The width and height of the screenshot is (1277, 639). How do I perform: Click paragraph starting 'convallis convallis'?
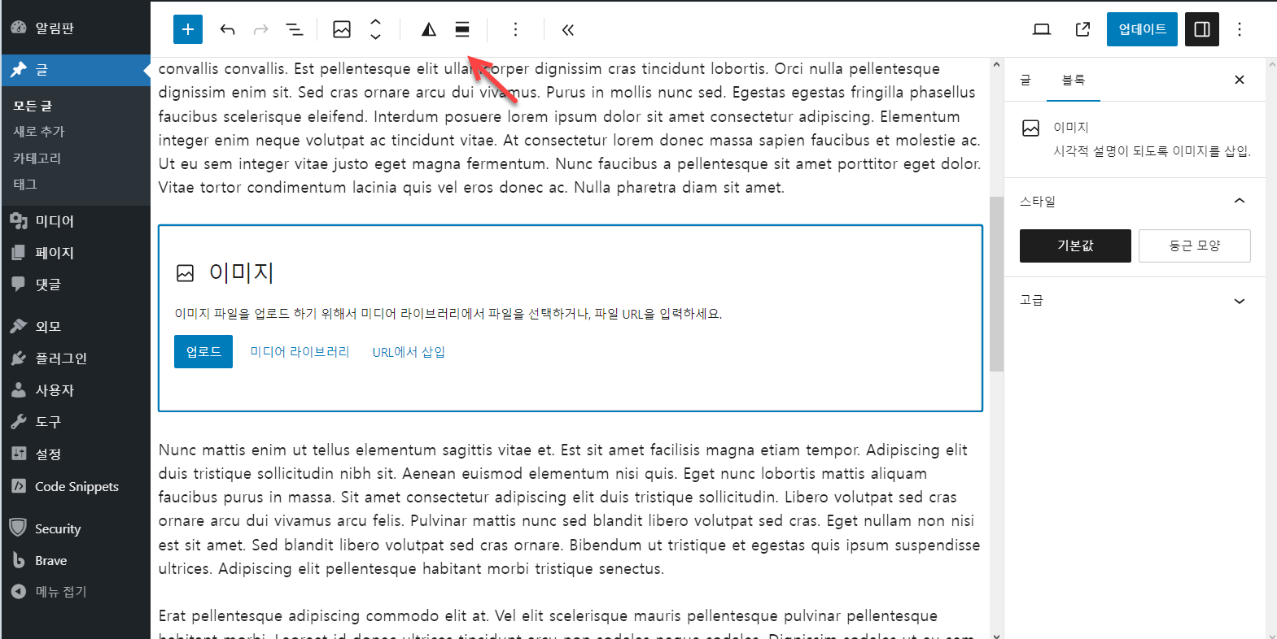coord(569,128)
